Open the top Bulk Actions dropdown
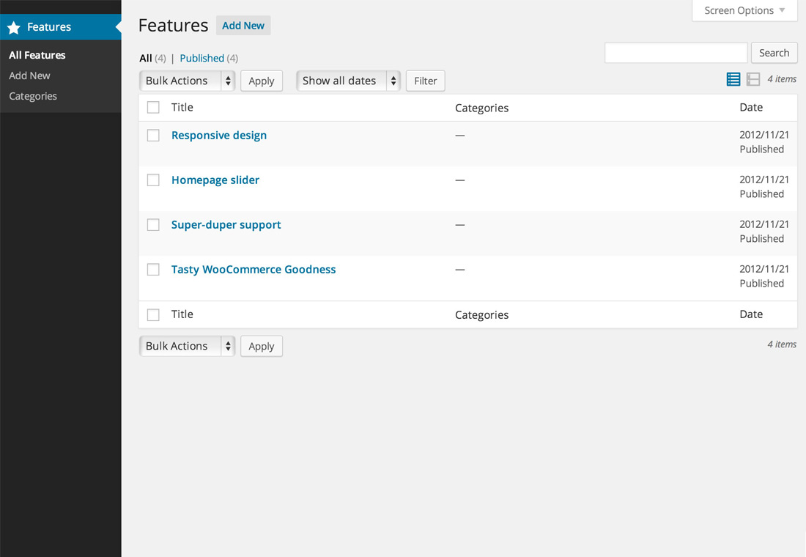806x557 pixels. pos(187,81)
